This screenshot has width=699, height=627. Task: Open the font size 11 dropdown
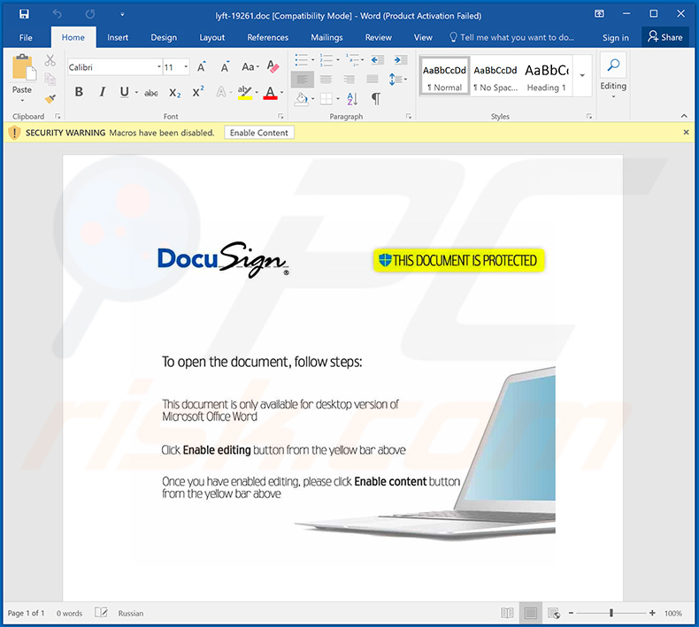click(186, 67)
